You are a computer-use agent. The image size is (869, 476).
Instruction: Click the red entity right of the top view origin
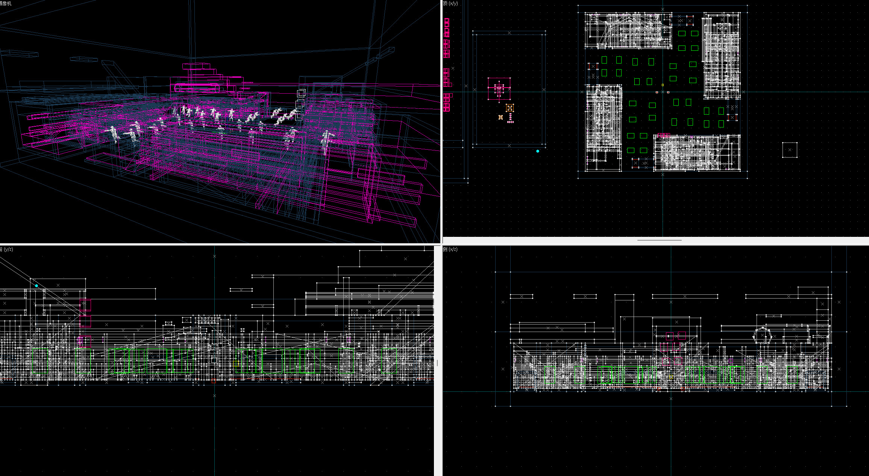(668, 92)
